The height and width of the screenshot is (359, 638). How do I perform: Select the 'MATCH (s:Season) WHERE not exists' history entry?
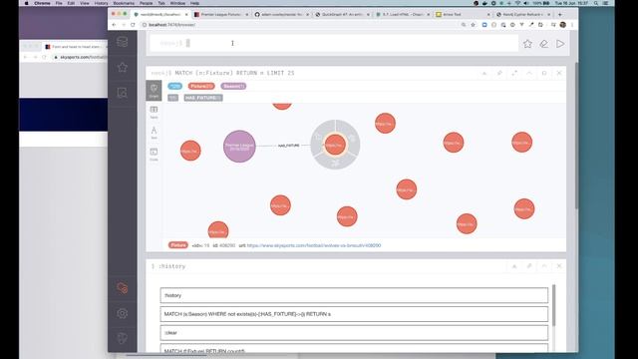[354, 314]
